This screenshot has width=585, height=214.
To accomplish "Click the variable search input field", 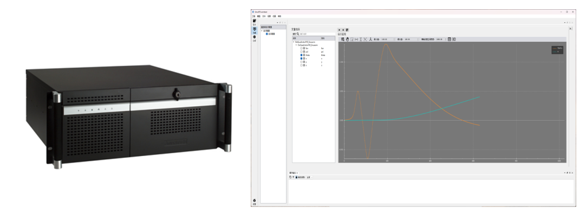I will (x=317, y=34).
